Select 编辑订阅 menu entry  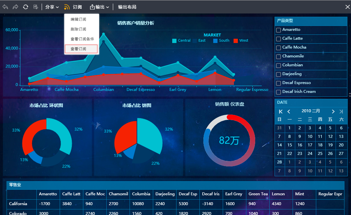pyautogui.click(x=78, y=19)
